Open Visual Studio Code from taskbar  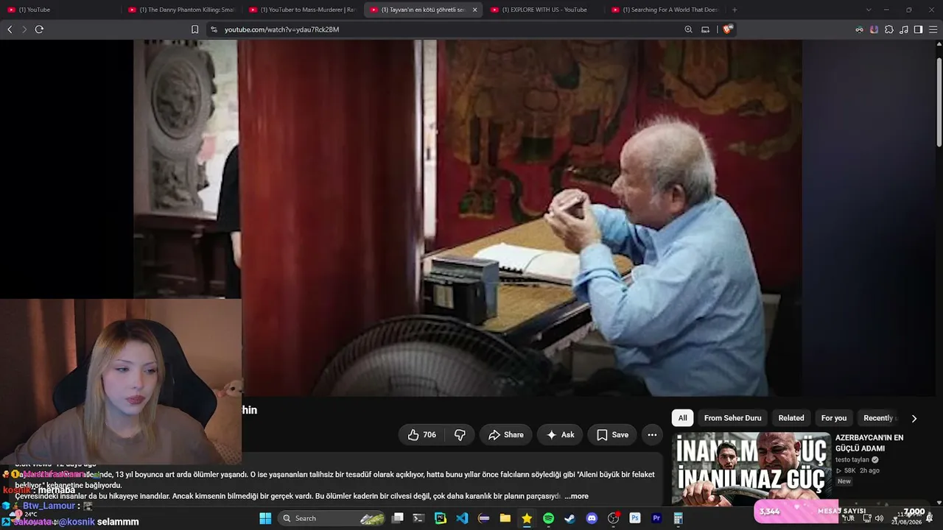462,518
